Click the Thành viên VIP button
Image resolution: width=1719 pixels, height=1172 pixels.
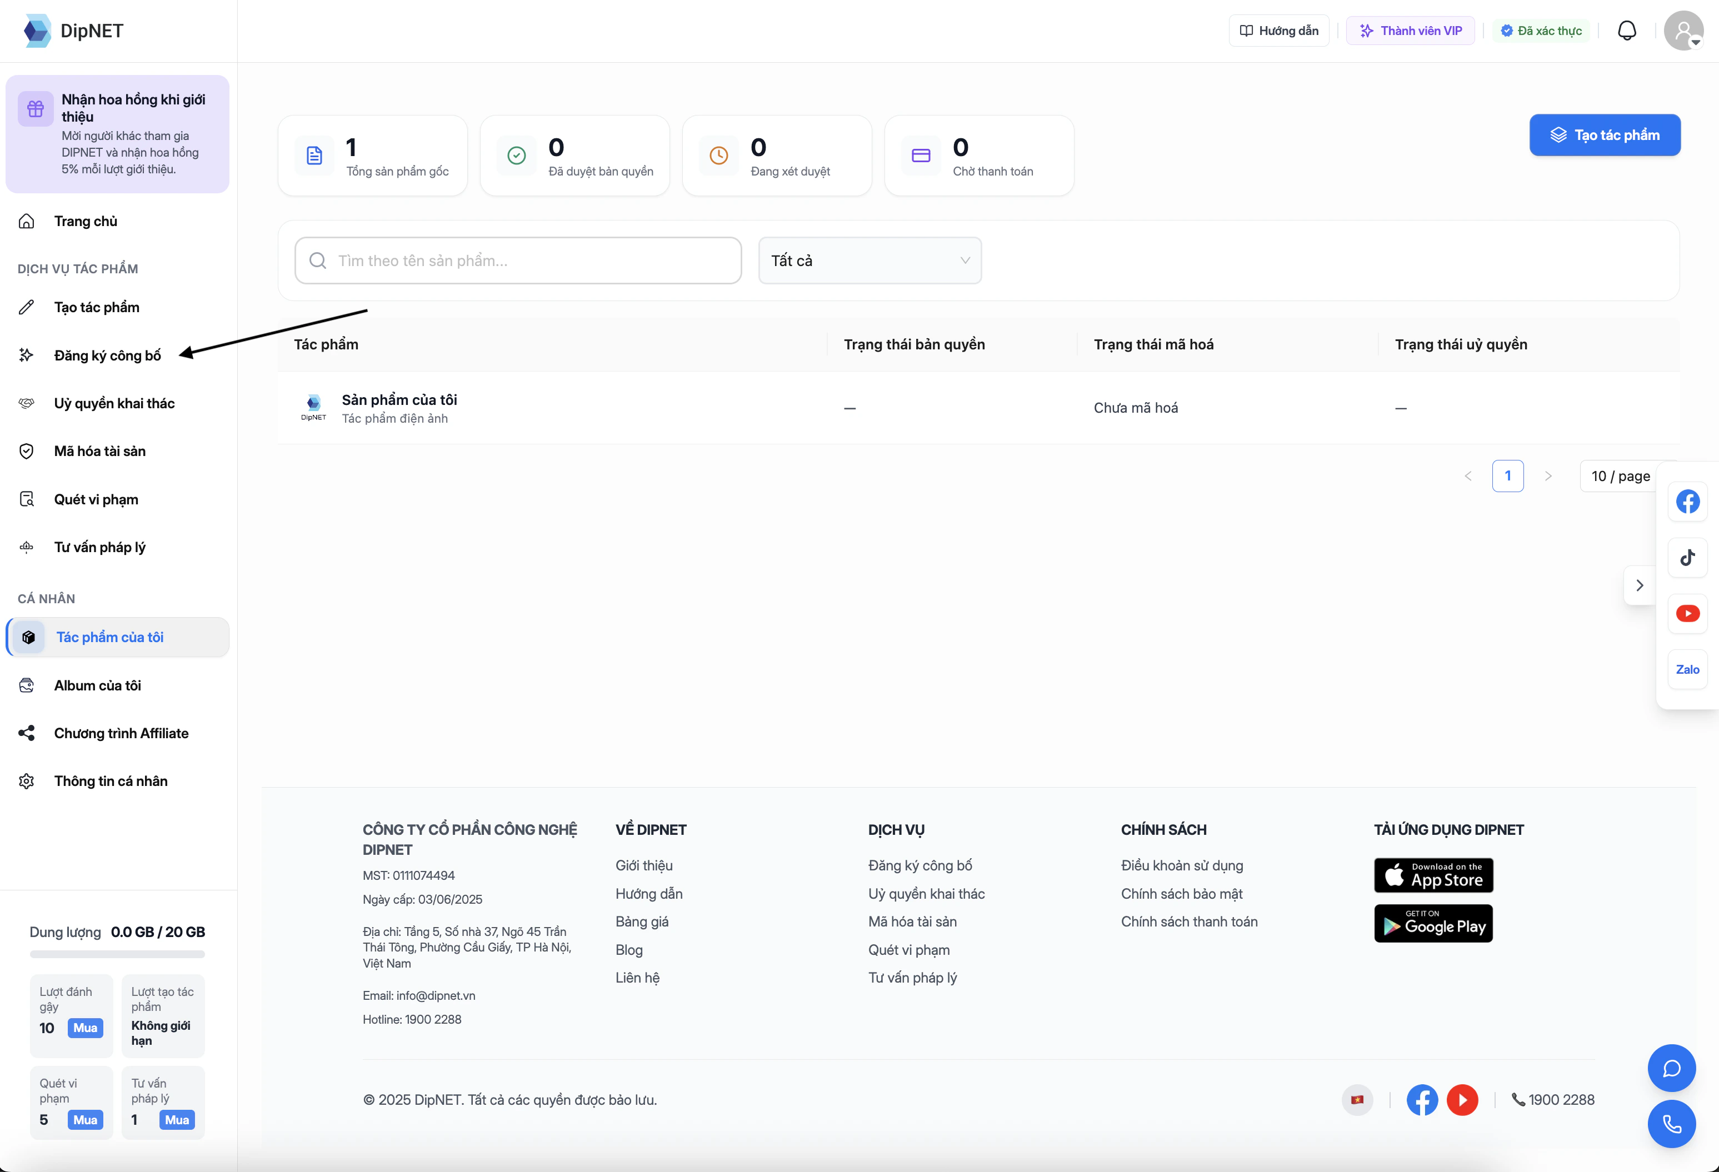coord(1411,31)
